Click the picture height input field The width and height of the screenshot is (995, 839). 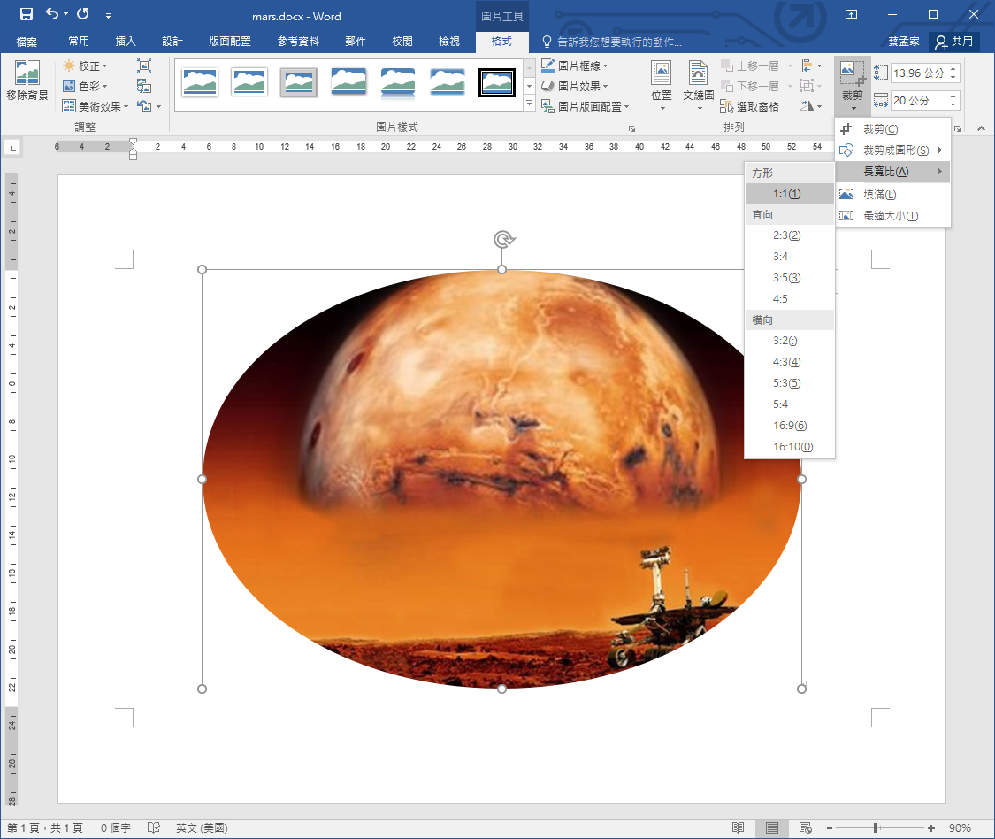coord(918,73)
